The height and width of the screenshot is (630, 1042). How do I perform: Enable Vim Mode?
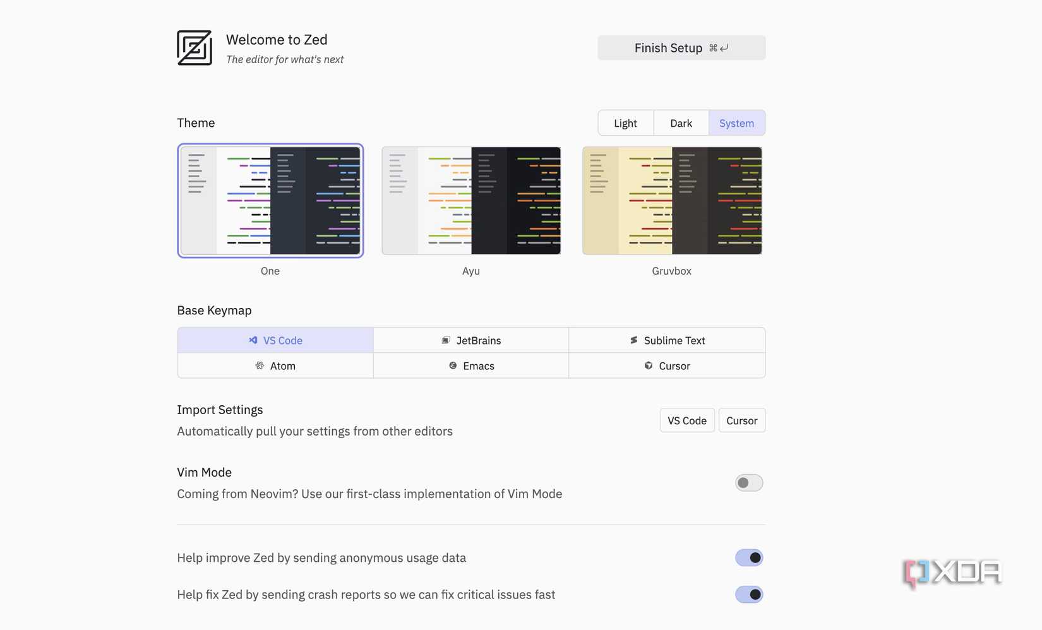749,482
